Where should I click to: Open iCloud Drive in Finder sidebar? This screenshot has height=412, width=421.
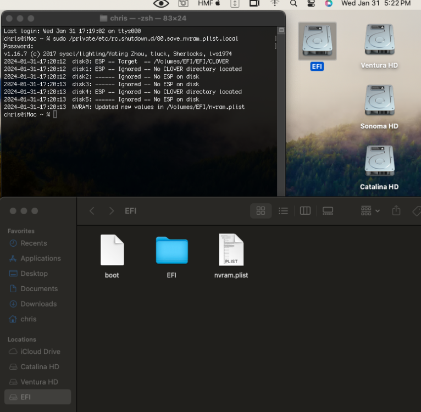40,352
